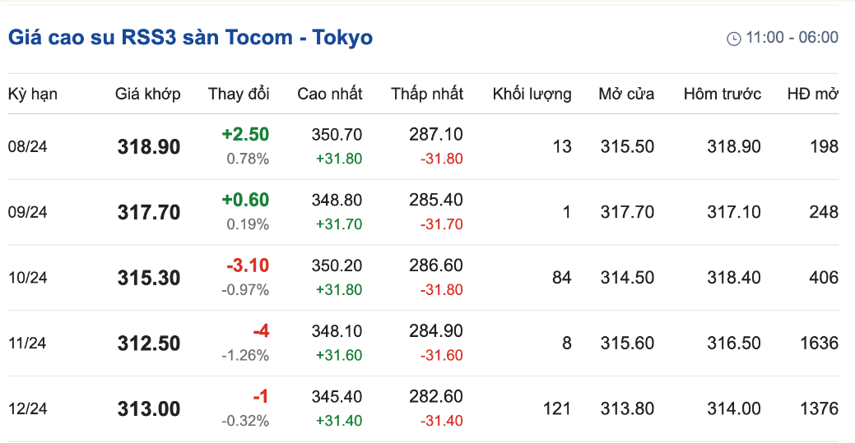This screenshot has height=443, width=855.
Task: Click the 315.30 matched price
Action: (149, 277)
